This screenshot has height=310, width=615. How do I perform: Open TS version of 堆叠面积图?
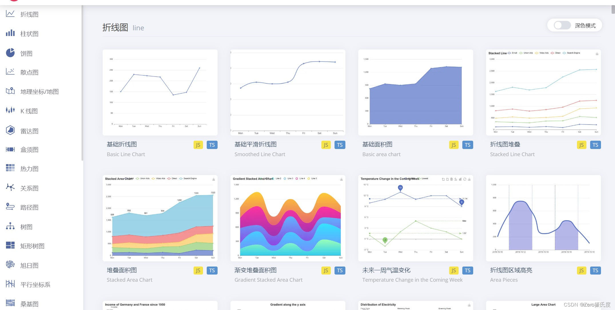[x=212, y=271]
